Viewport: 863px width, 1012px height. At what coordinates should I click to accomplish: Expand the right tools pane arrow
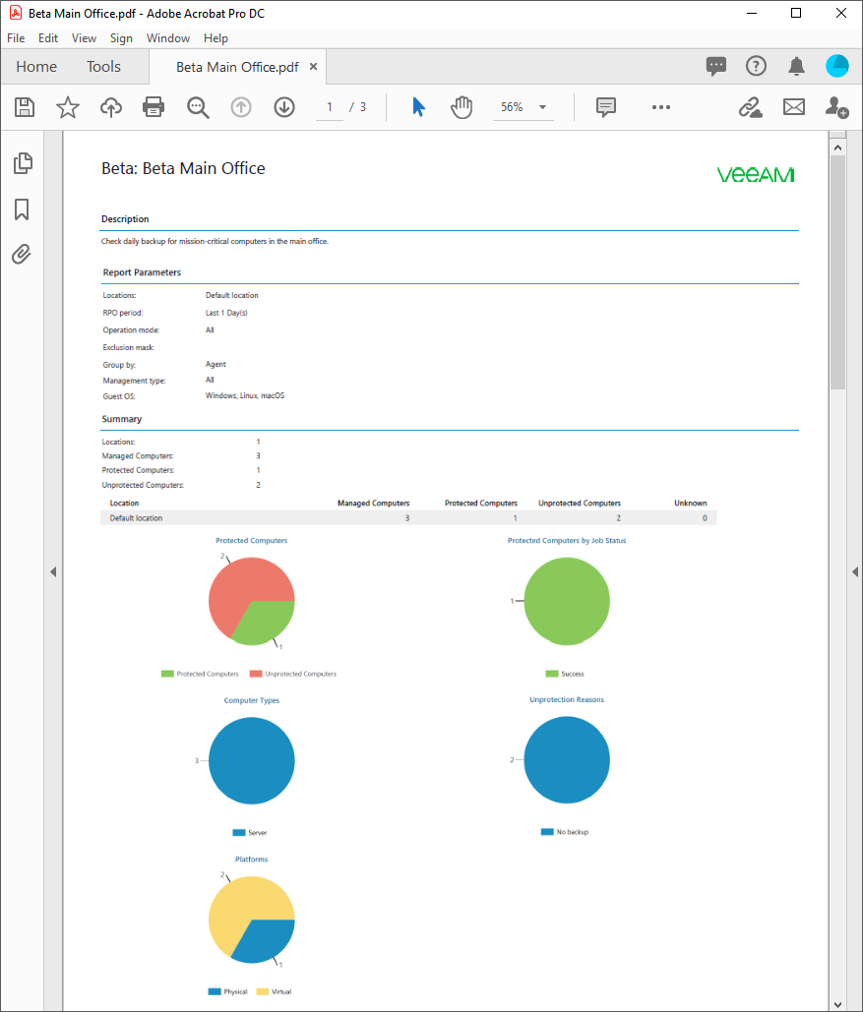[x=854, y=571]
